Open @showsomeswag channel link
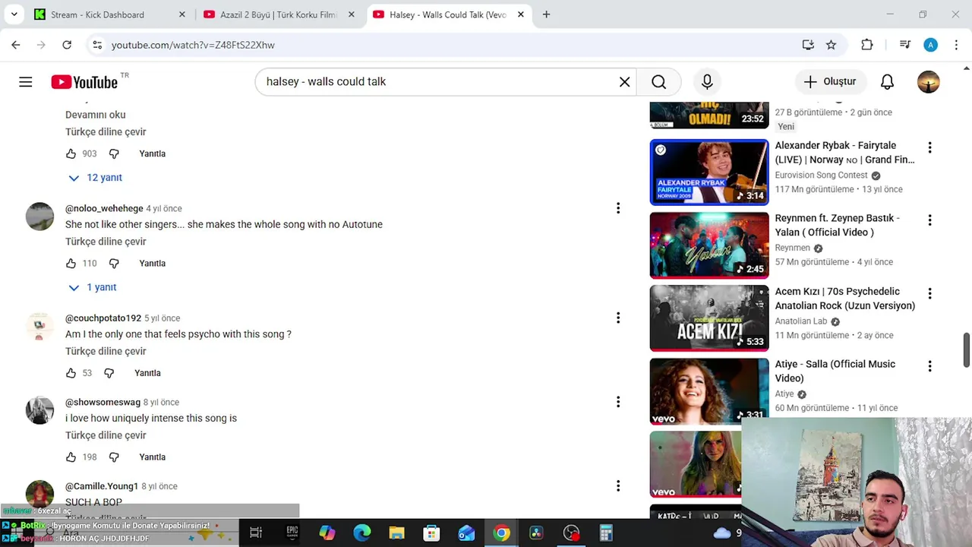The image size is (972, 547). pyautogui.click(x=103, y=403)
